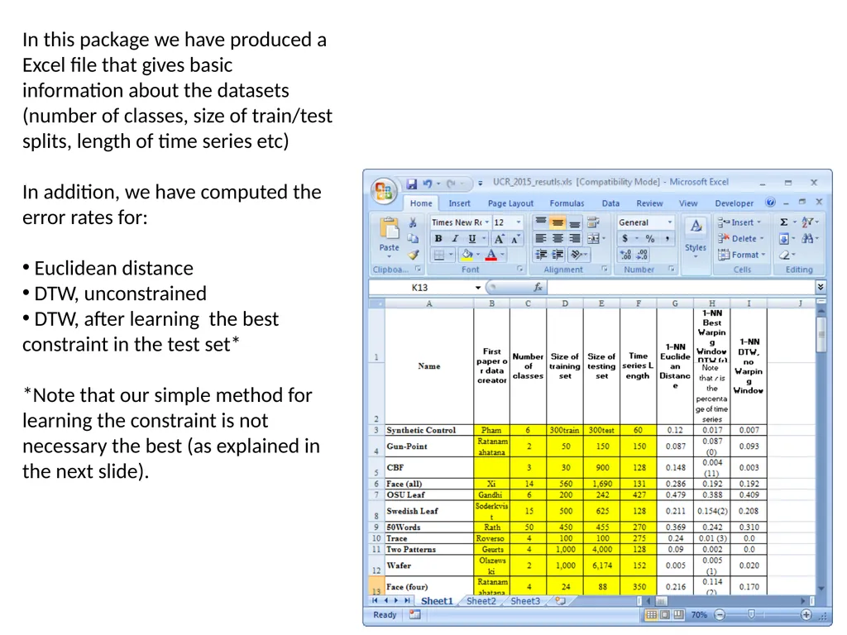Switch to Sheet2 worksheet tab
847x635 pixels.
pyautogui.click(x=481, y=601)
